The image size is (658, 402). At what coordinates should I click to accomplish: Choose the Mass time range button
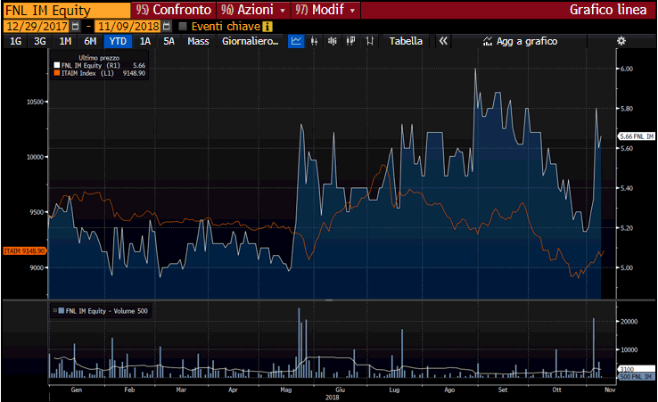[x=198, y=41]
